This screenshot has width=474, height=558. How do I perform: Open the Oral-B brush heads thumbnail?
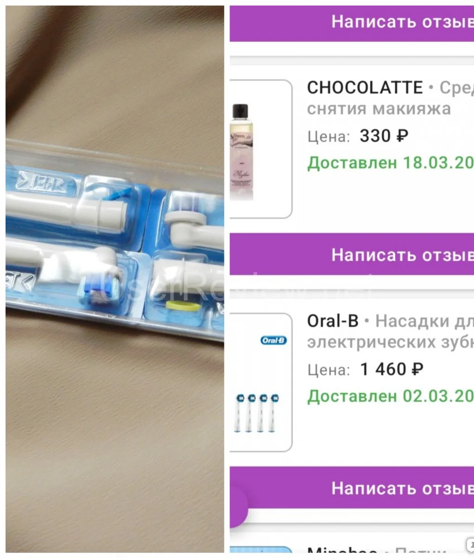261,382
